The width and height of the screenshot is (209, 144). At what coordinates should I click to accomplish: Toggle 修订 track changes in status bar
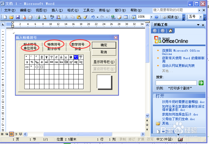(131, 139)
